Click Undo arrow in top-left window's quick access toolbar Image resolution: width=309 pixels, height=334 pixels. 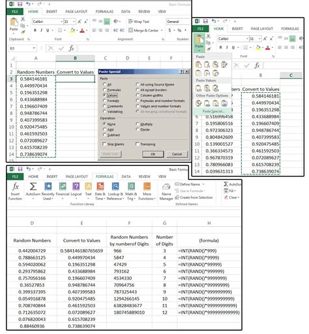click(x=28, y=4)
